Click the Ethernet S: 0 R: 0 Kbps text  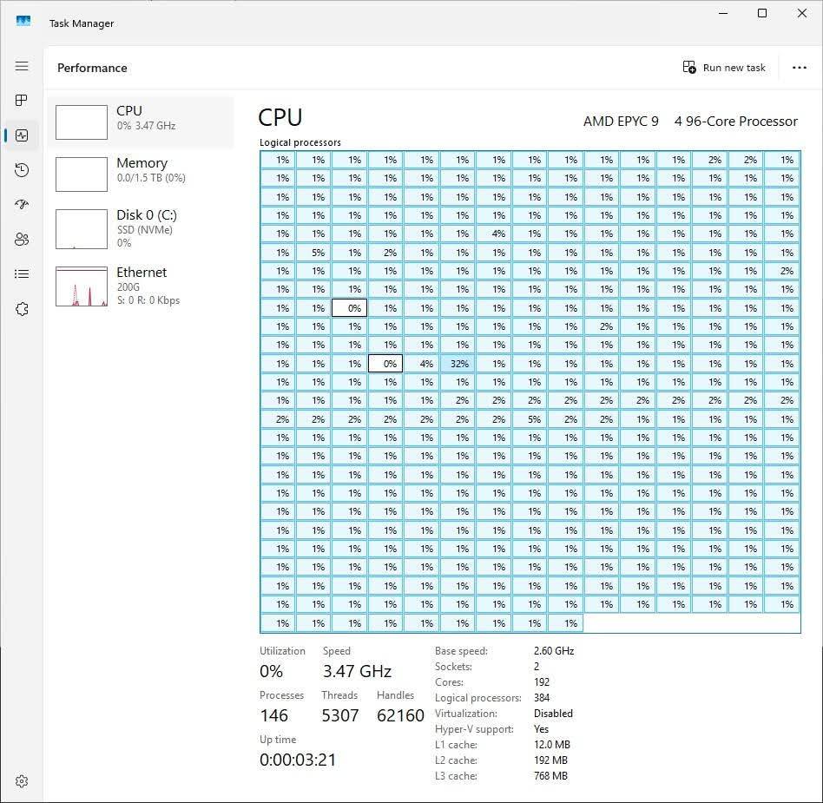(148, 300)
